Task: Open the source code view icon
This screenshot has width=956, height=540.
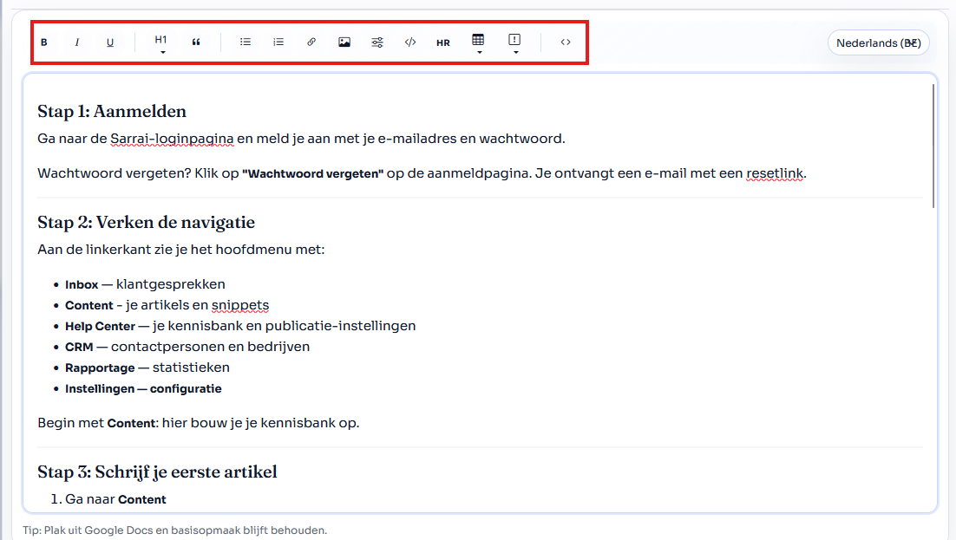Action: pos(565,41)
